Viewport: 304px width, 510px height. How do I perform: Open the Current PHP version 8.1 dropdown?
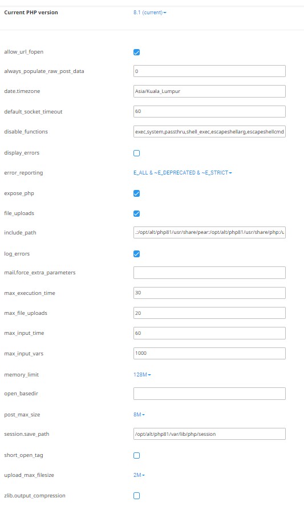150,13
